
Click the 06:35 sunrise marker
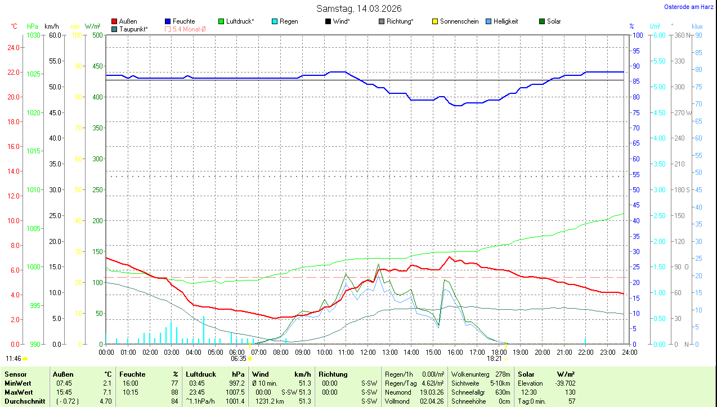239,358
